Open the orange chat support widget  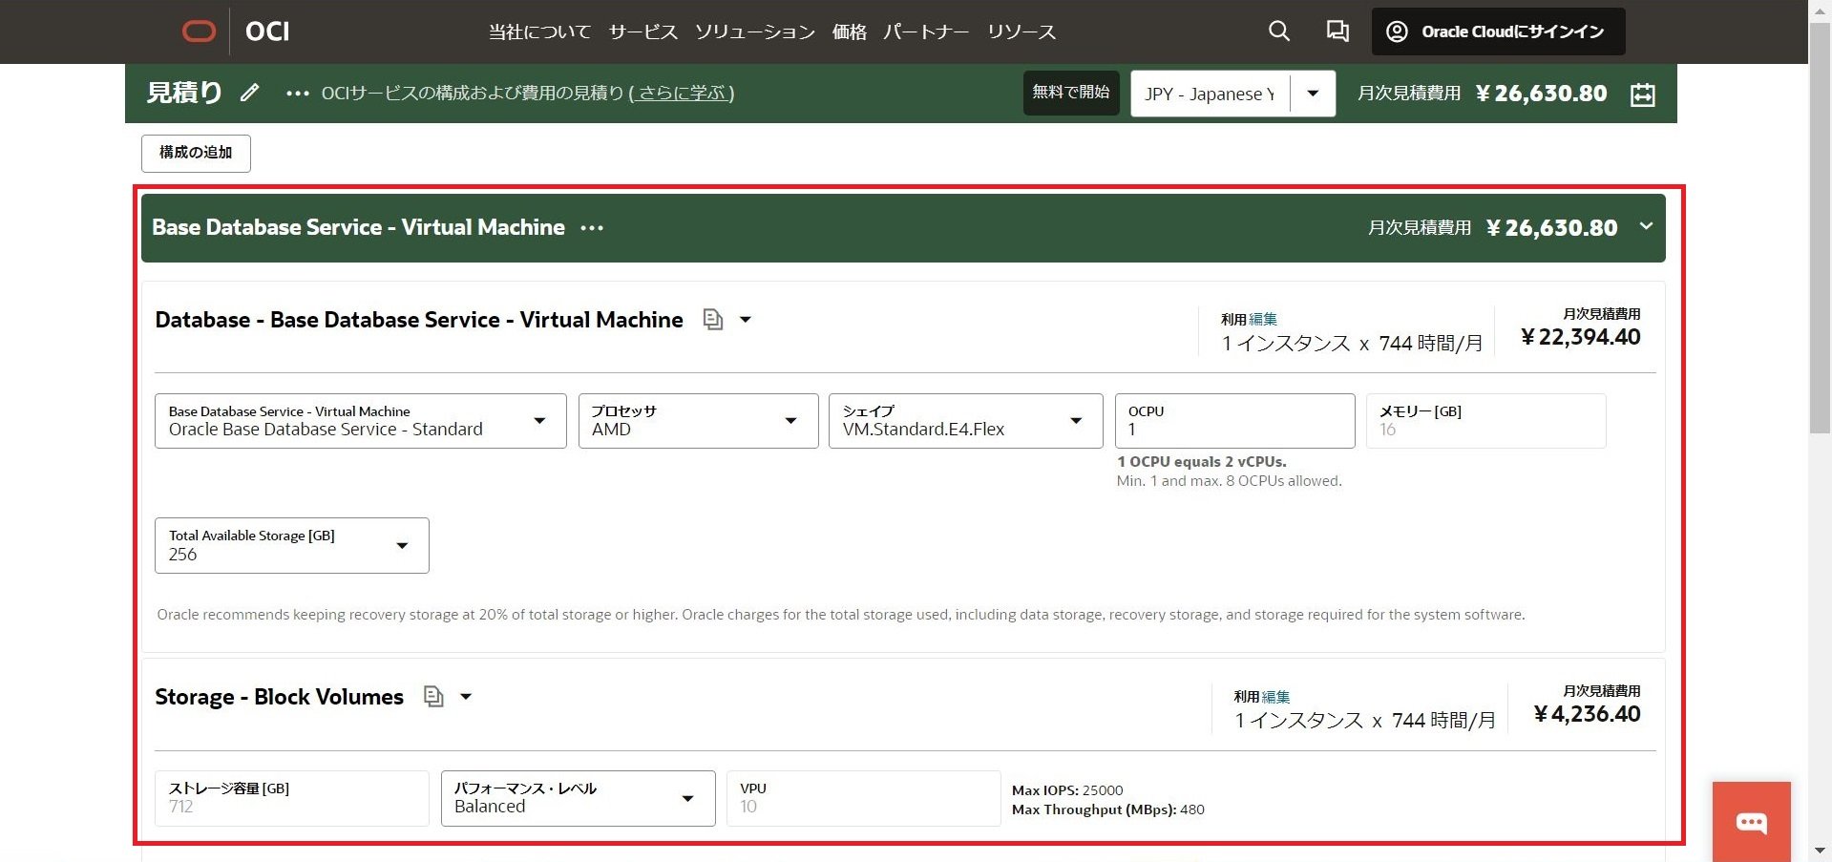(x=1751, y=822)
